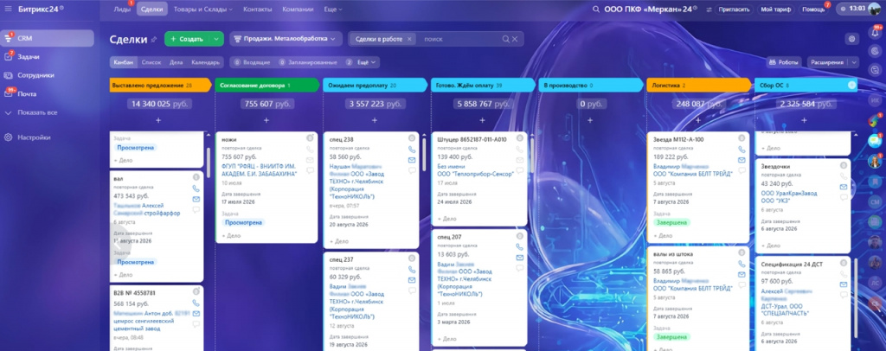Open ЛС user chat in right sidebar
The width and height of the screenshot is (886, 351).
(x=876, y=282)
